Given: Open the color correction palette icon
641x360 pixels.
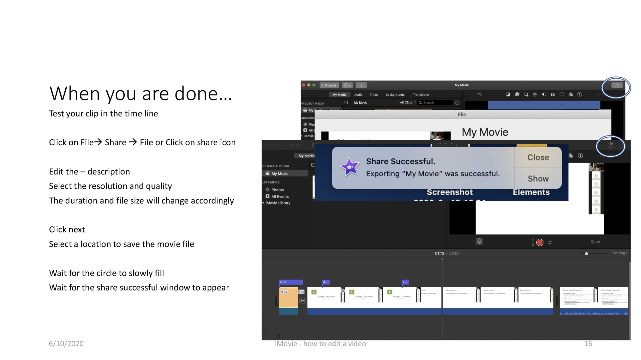Looking at the screenshot, I should click(517, 94).
